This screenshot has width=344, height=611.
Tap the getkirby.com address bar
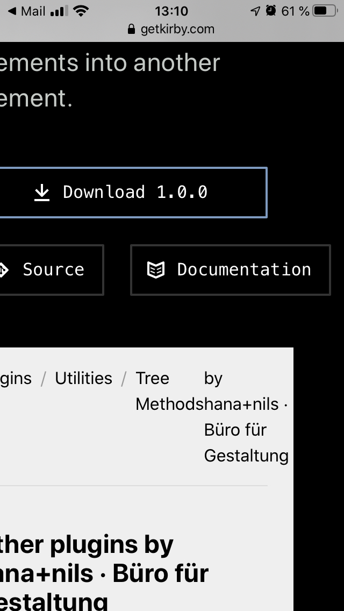(172, 29)
